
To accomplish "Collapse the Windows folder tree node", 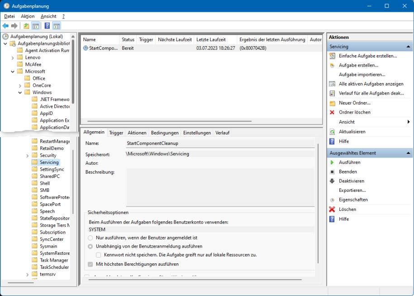I will pyautogui.click(x=20, y=92).
